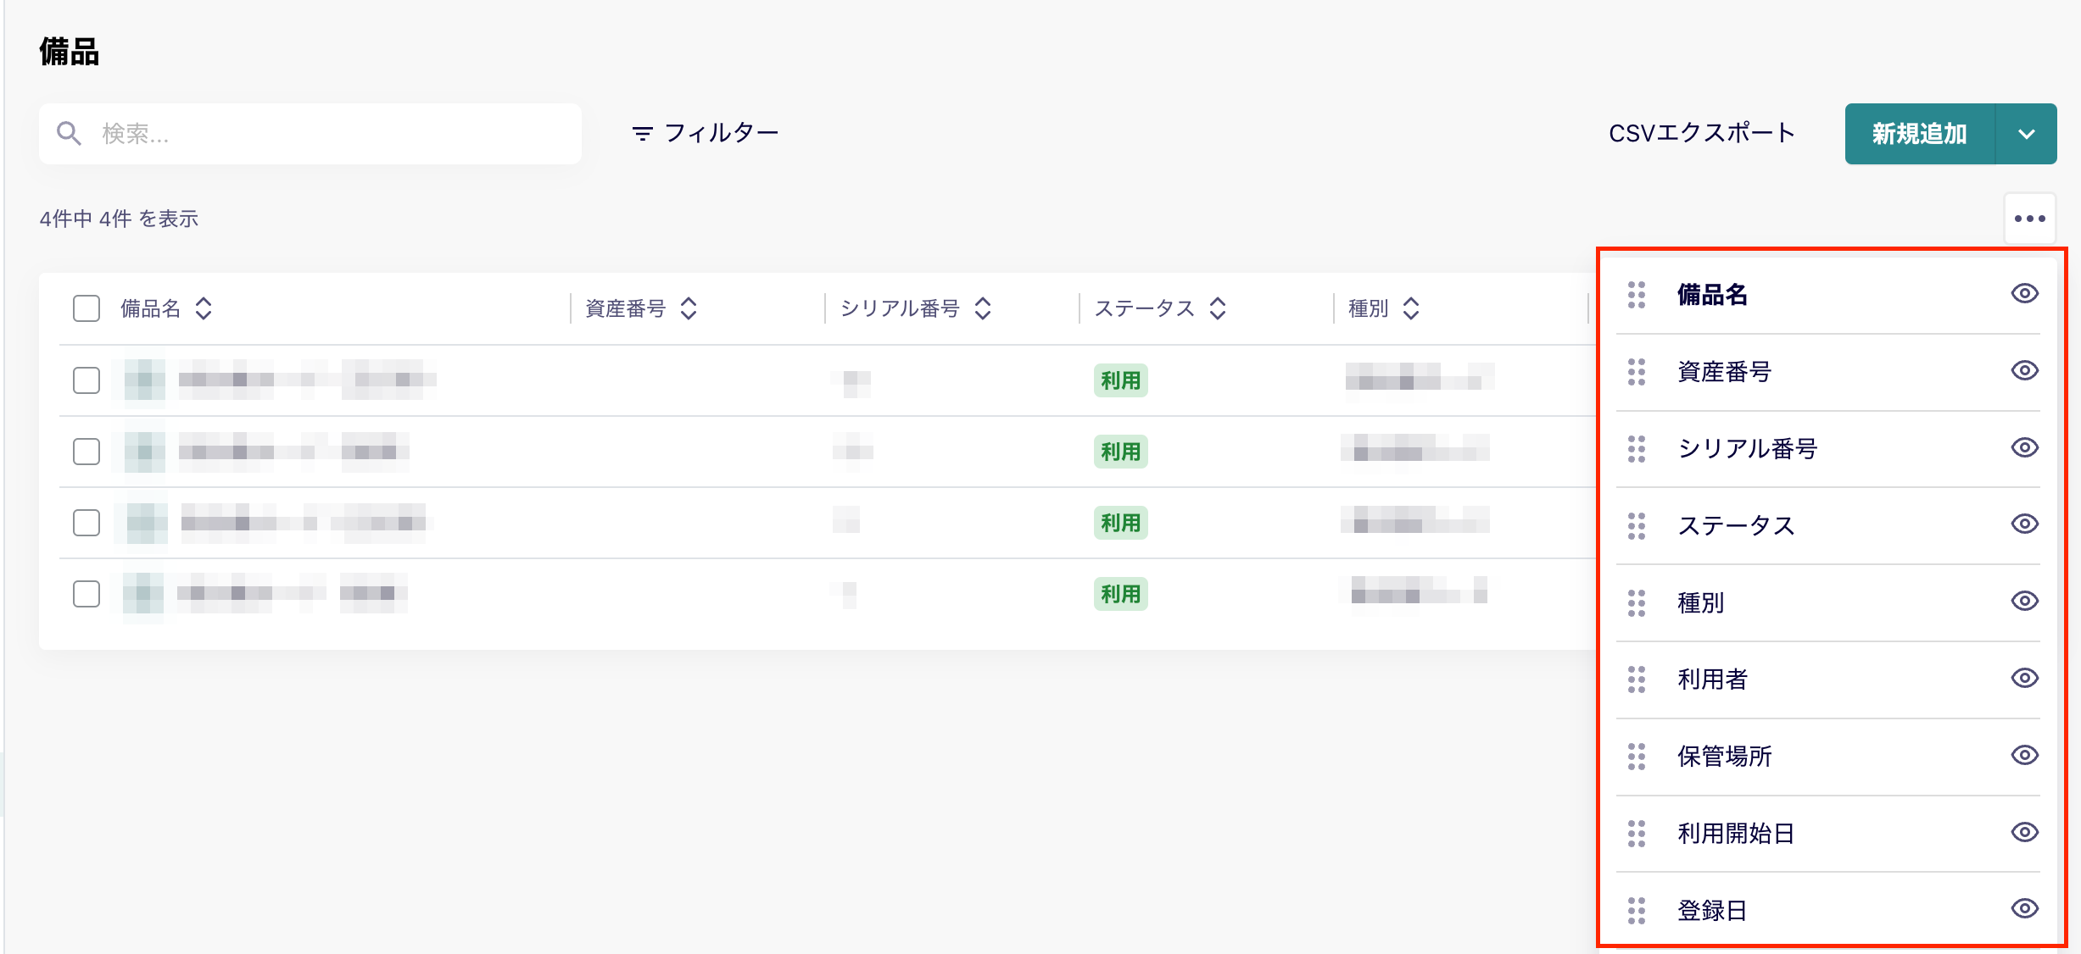Grab the drag handle for 備品名
This screenshot has width=2081, height=954.
click(1637, 295)
